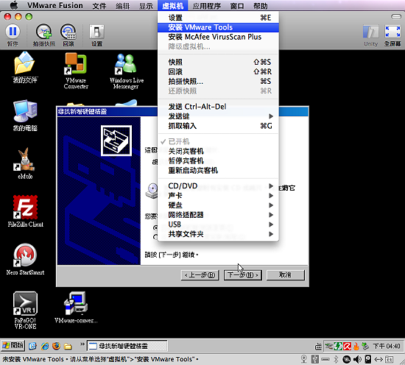Click the Take Snapshot (拍摄快照) toolbar icon
Screen dimensions: 405x365
pos(43,32)
